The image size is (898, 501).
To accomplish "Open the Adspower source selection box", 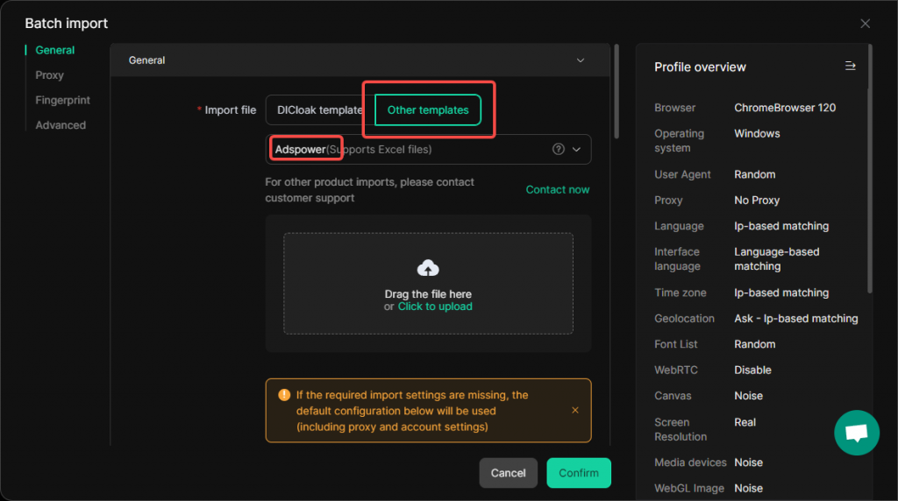I will (428, 149).
